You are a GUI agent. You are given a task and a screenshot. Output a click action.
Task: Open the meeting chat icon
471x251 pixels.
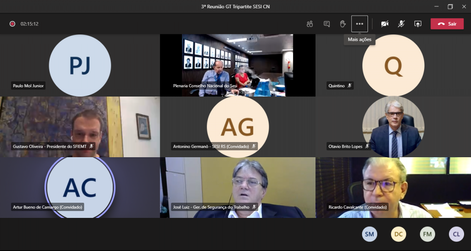[x=327, y=24]
